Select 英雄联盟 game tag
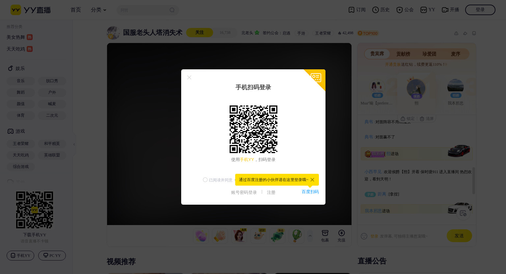The height and width of the screenshot is (274, 506). (52, 155)
